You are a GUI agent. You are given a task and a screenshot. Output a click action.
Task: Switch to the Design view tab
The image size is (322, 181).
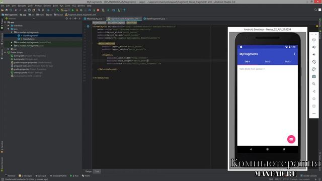pos(89,171)
